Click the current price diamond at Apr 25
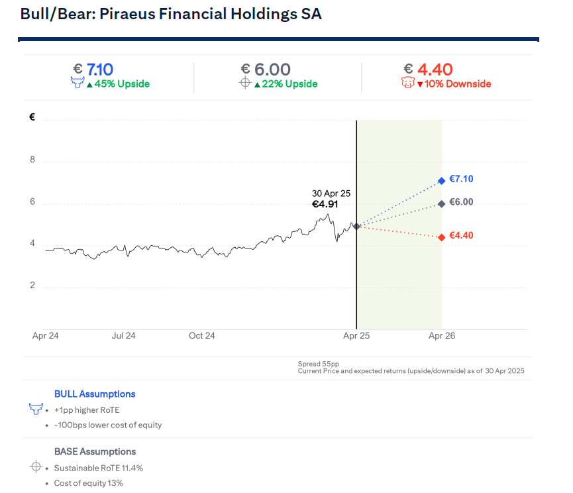573x493 pixels. coord(356,227)
